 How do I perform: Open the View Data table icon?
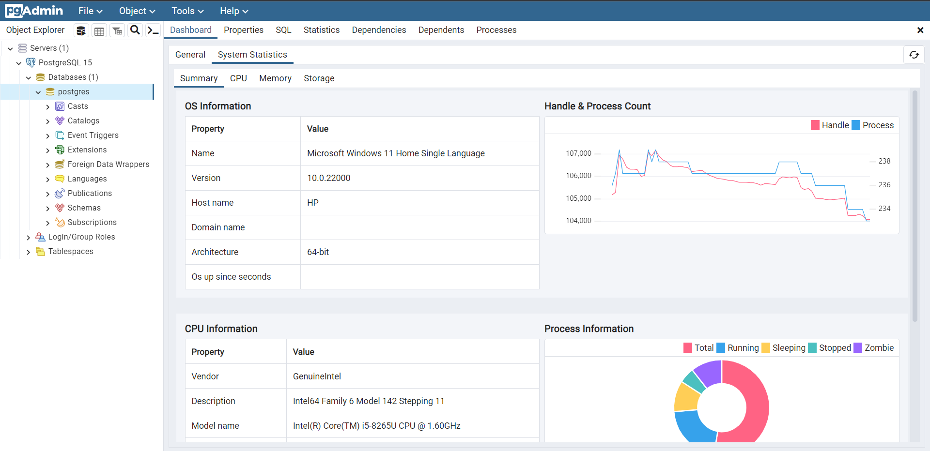99,30
